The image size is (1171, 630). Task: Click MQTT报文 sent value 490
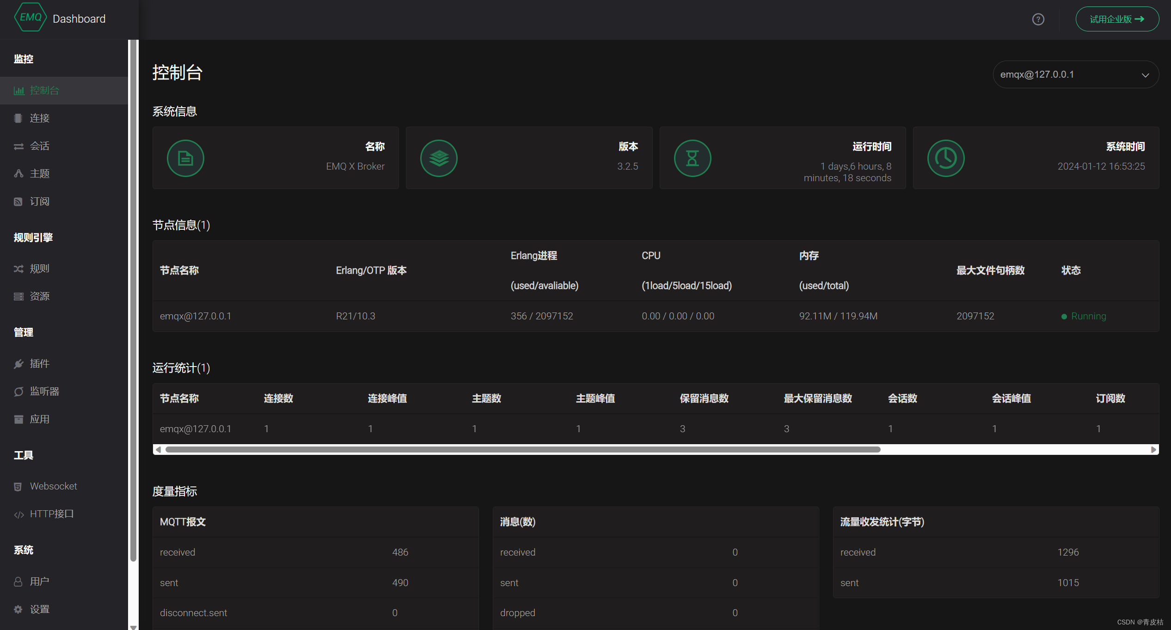pyautogui.click(x=400, y=583)
